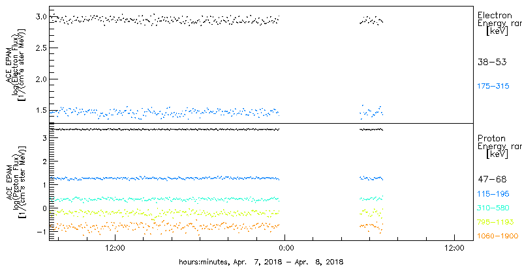Click the first 12:00 time axis label
The image size is (522, 267).
115,247
